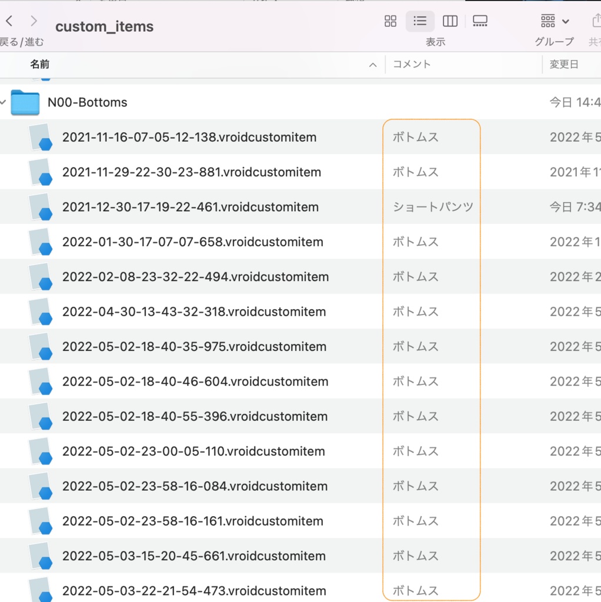Collapse the N00-Bottoms folder

tap(3, 102)
